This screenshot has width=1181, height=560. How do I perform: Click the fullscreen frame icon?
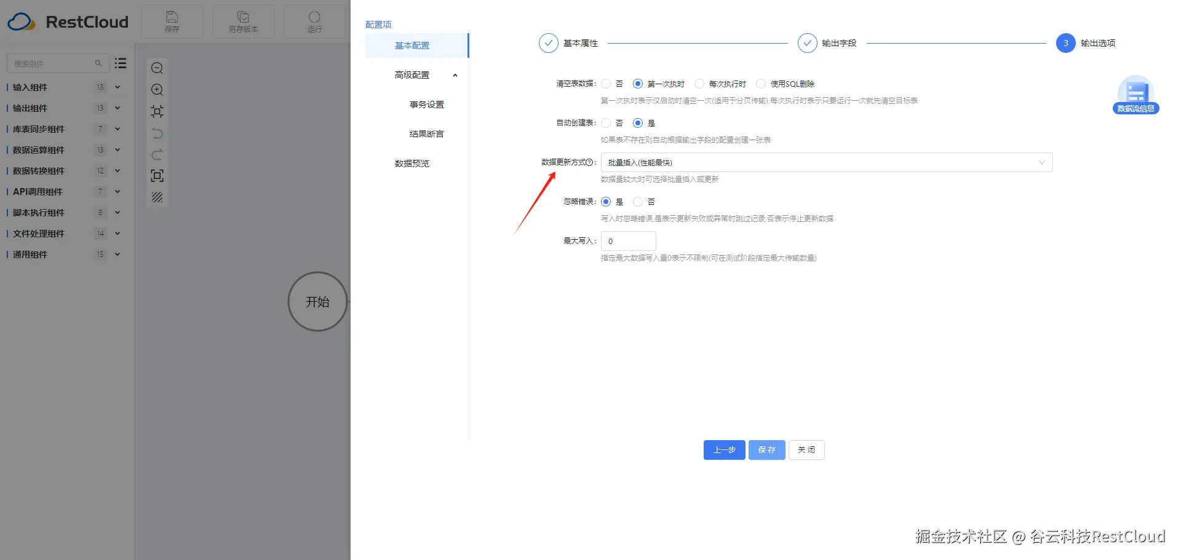157,176
